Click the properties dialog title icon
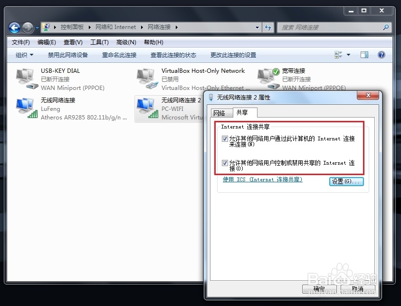401x306 pixels. point(211,97)
